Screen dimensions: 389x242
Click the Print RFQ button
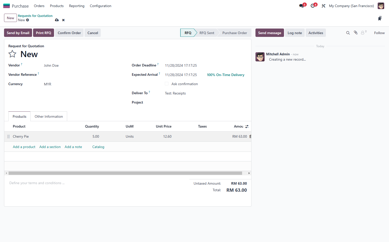43,33
